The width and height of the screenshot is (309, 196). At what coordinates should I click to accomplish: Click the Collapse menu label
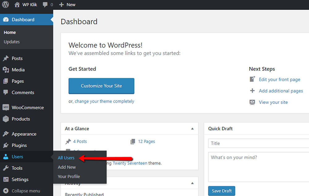pos(26,191)
